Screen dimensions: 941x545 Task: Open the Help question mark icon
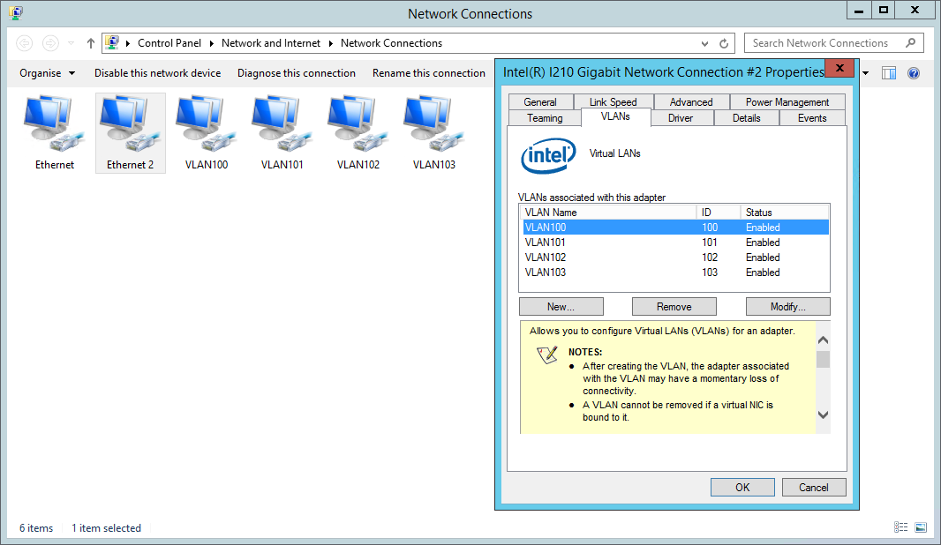pyautogui.click(x=914, y=73)
